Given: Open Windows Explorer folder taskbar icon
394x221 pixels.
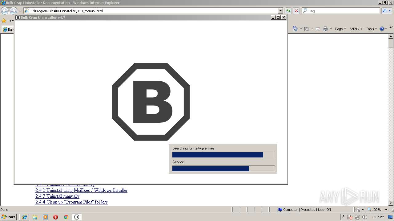Looking at the screenshot, I should [35, 217].
